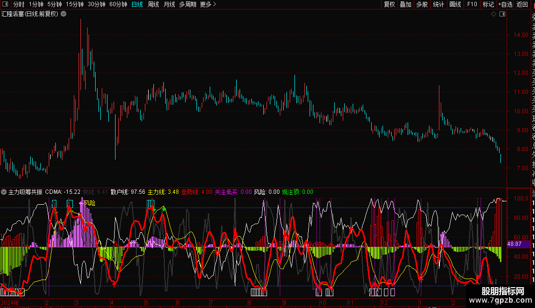Click the 返回 back button
535x308 pixels.
coord(522,4)
